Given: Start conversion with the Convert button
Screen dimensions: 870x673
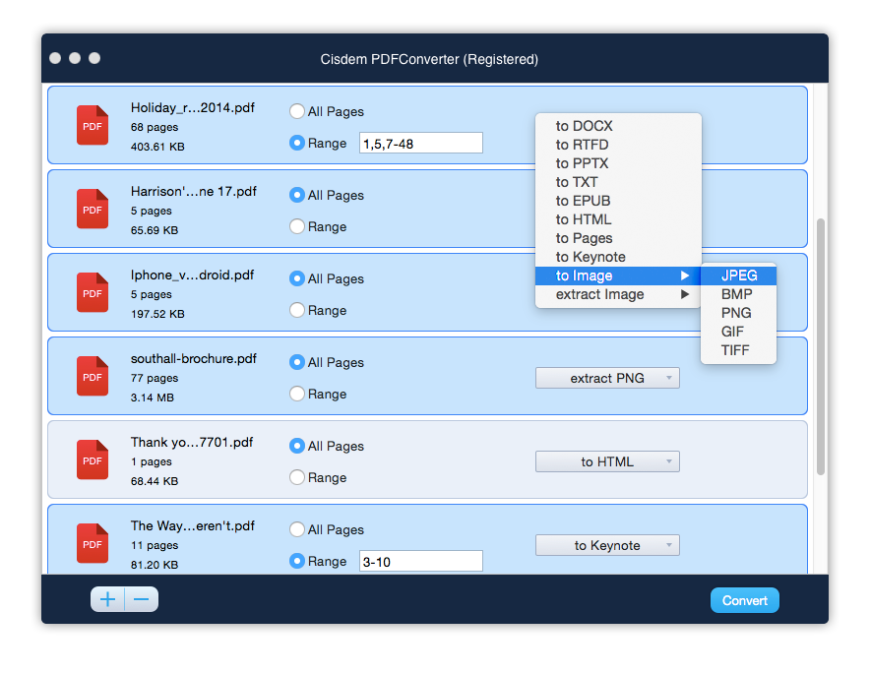Looking at the screenshot, I should [x=745, y=600].
